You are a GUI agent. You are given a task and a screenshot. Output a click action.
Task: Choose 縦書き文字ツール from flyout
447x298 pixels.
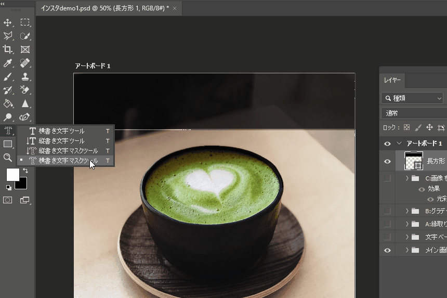65,141
